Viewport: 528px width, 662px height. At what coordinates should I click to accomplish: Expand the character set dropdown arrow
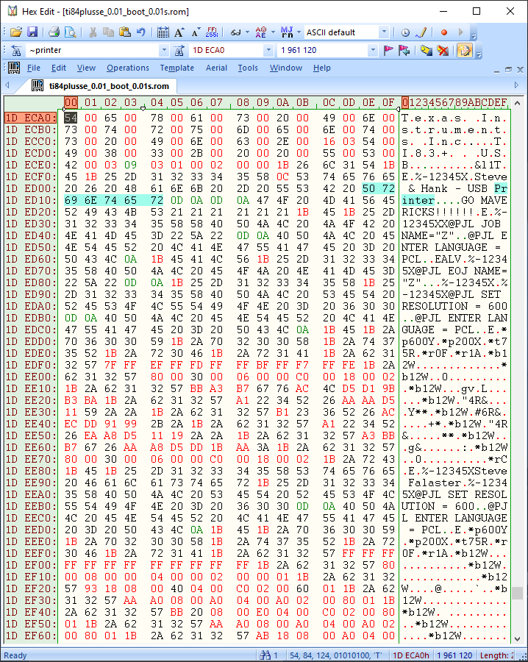[273, 32]
